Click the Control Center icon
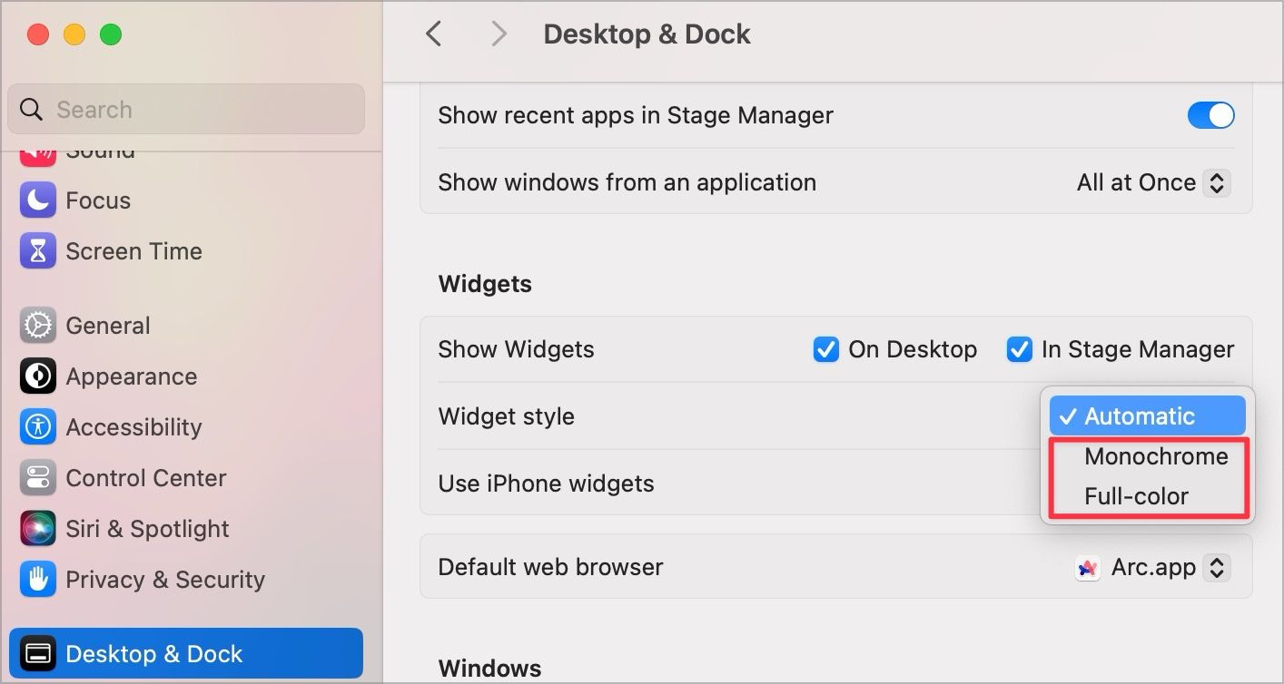The image size is (1284, 684). 37,478
